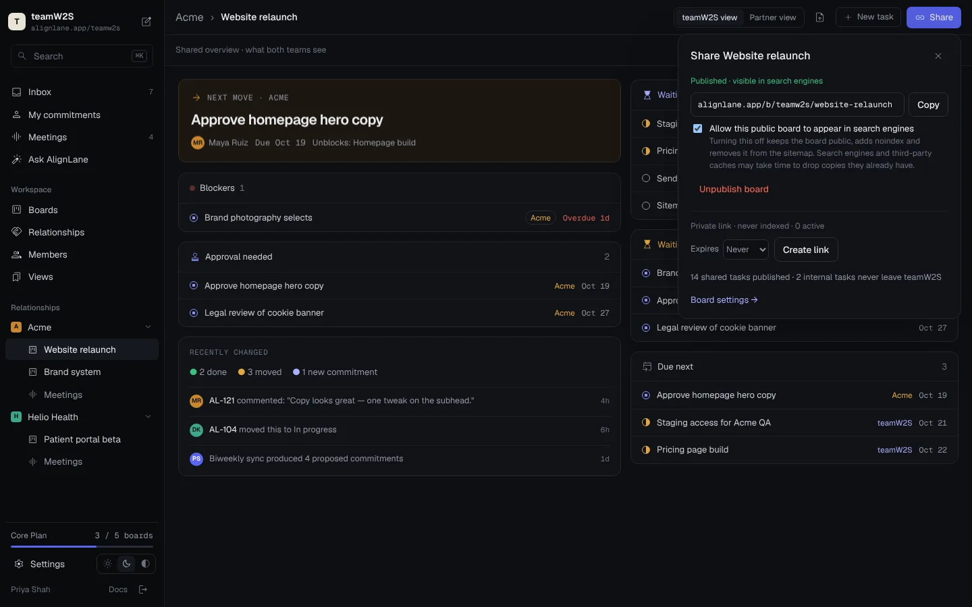Open the Board settings link
The width and height of the screenshot is (972, 607).
(x=724, y=300)
